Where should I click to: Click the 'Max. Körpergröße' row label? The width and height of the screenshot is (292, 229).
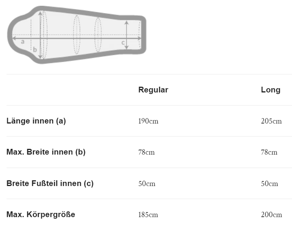pos(41,214)
